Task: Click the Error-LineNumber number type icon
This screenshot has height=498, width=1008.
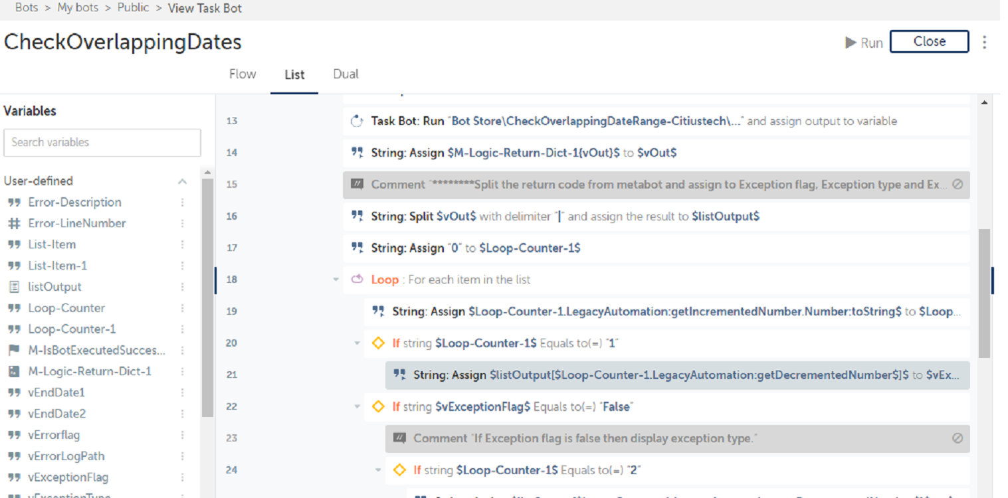Action: click(14, 223)
